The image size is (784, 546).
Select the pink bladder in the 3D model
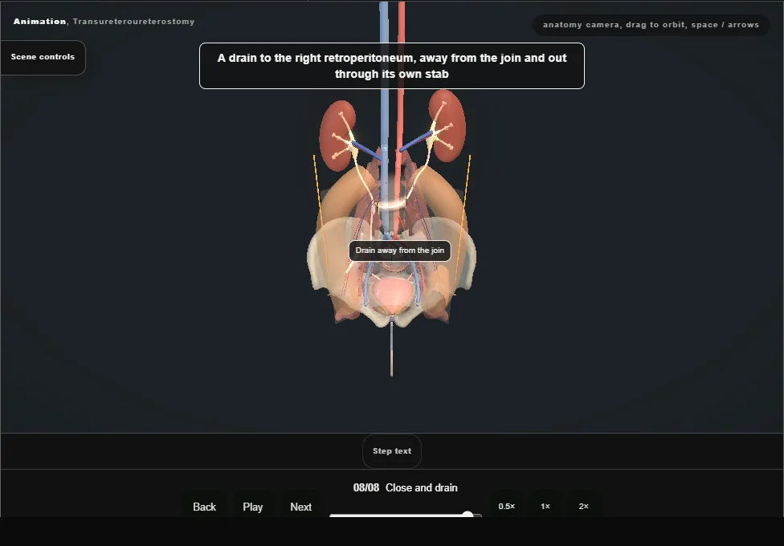tap(394, 293)
